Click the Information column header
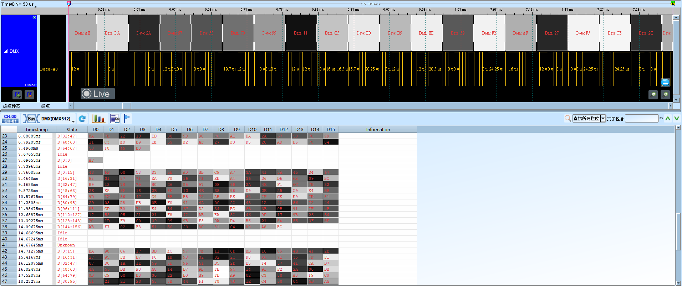 coord(378,130)
